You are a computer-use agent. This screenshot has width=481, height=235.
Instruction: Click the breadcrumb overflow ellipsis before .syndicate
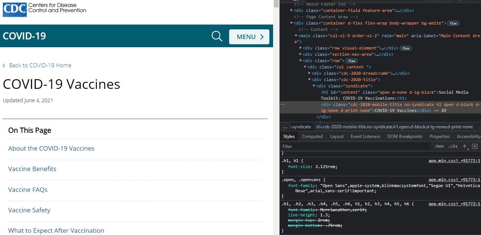click(x=285, y=127)
